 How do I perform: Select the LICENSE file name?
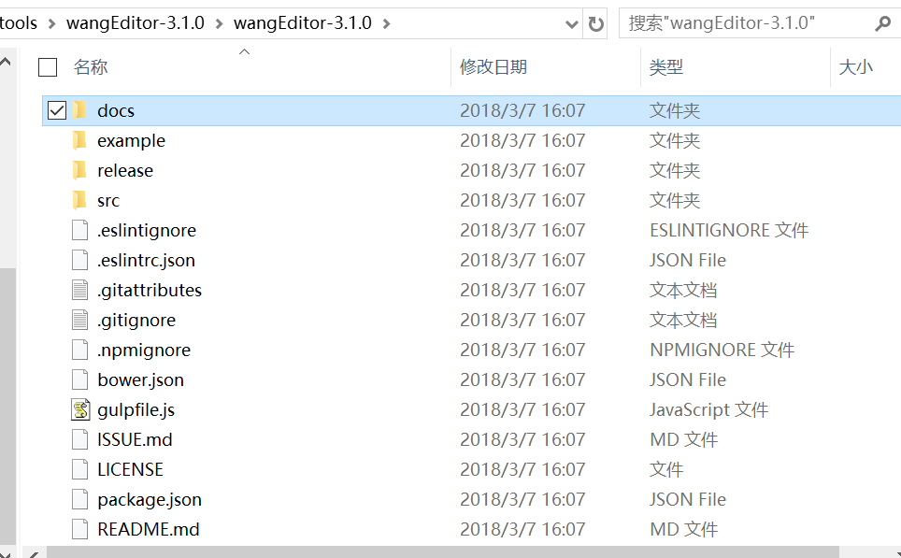click(x=130, y=468)
